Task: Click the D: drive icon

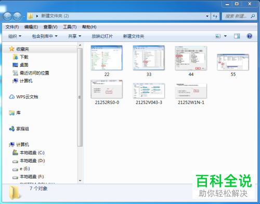Action: pyautogui.click(x=15, y=162)
